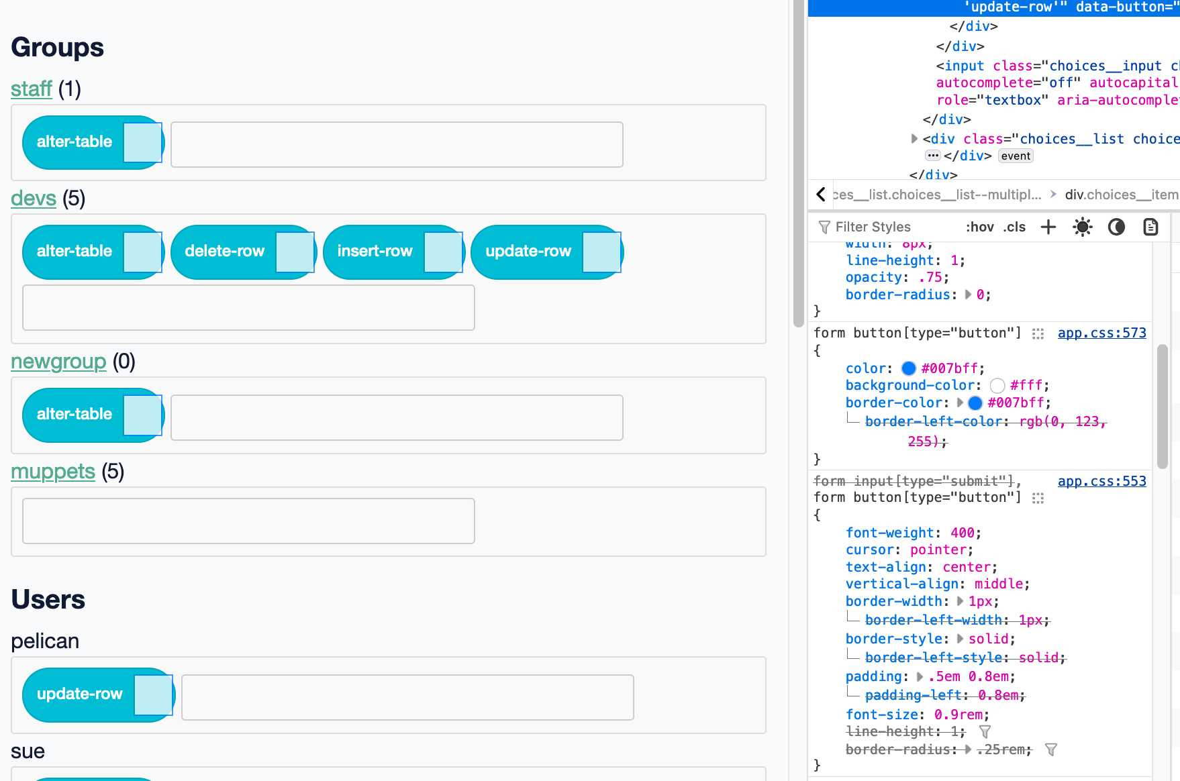Open app.css:573 source link
Screen dimensions: 1180x781
coord(1101,333)
